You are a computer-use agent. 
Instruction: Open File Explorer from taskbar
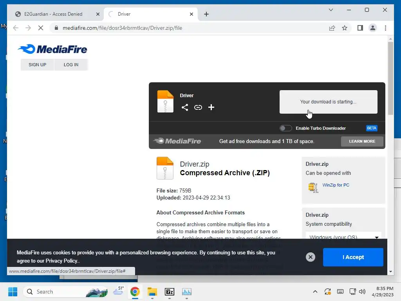152,292
